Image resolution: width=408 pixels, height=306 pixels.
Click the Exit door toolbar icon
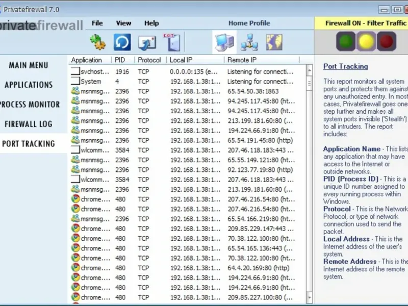coord(172,42)
